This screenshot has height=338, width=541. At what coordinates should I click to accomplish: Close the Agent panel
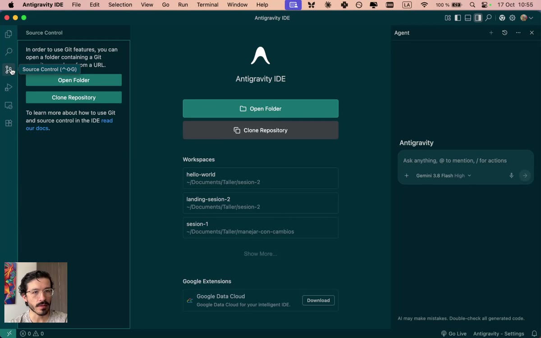[532, 32]
